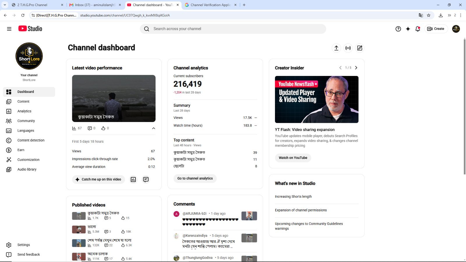The width and height of the screenshot is (466, 262).
Task: Switch to the Channel Verification browser tab
Action: [x=211, y=5]
